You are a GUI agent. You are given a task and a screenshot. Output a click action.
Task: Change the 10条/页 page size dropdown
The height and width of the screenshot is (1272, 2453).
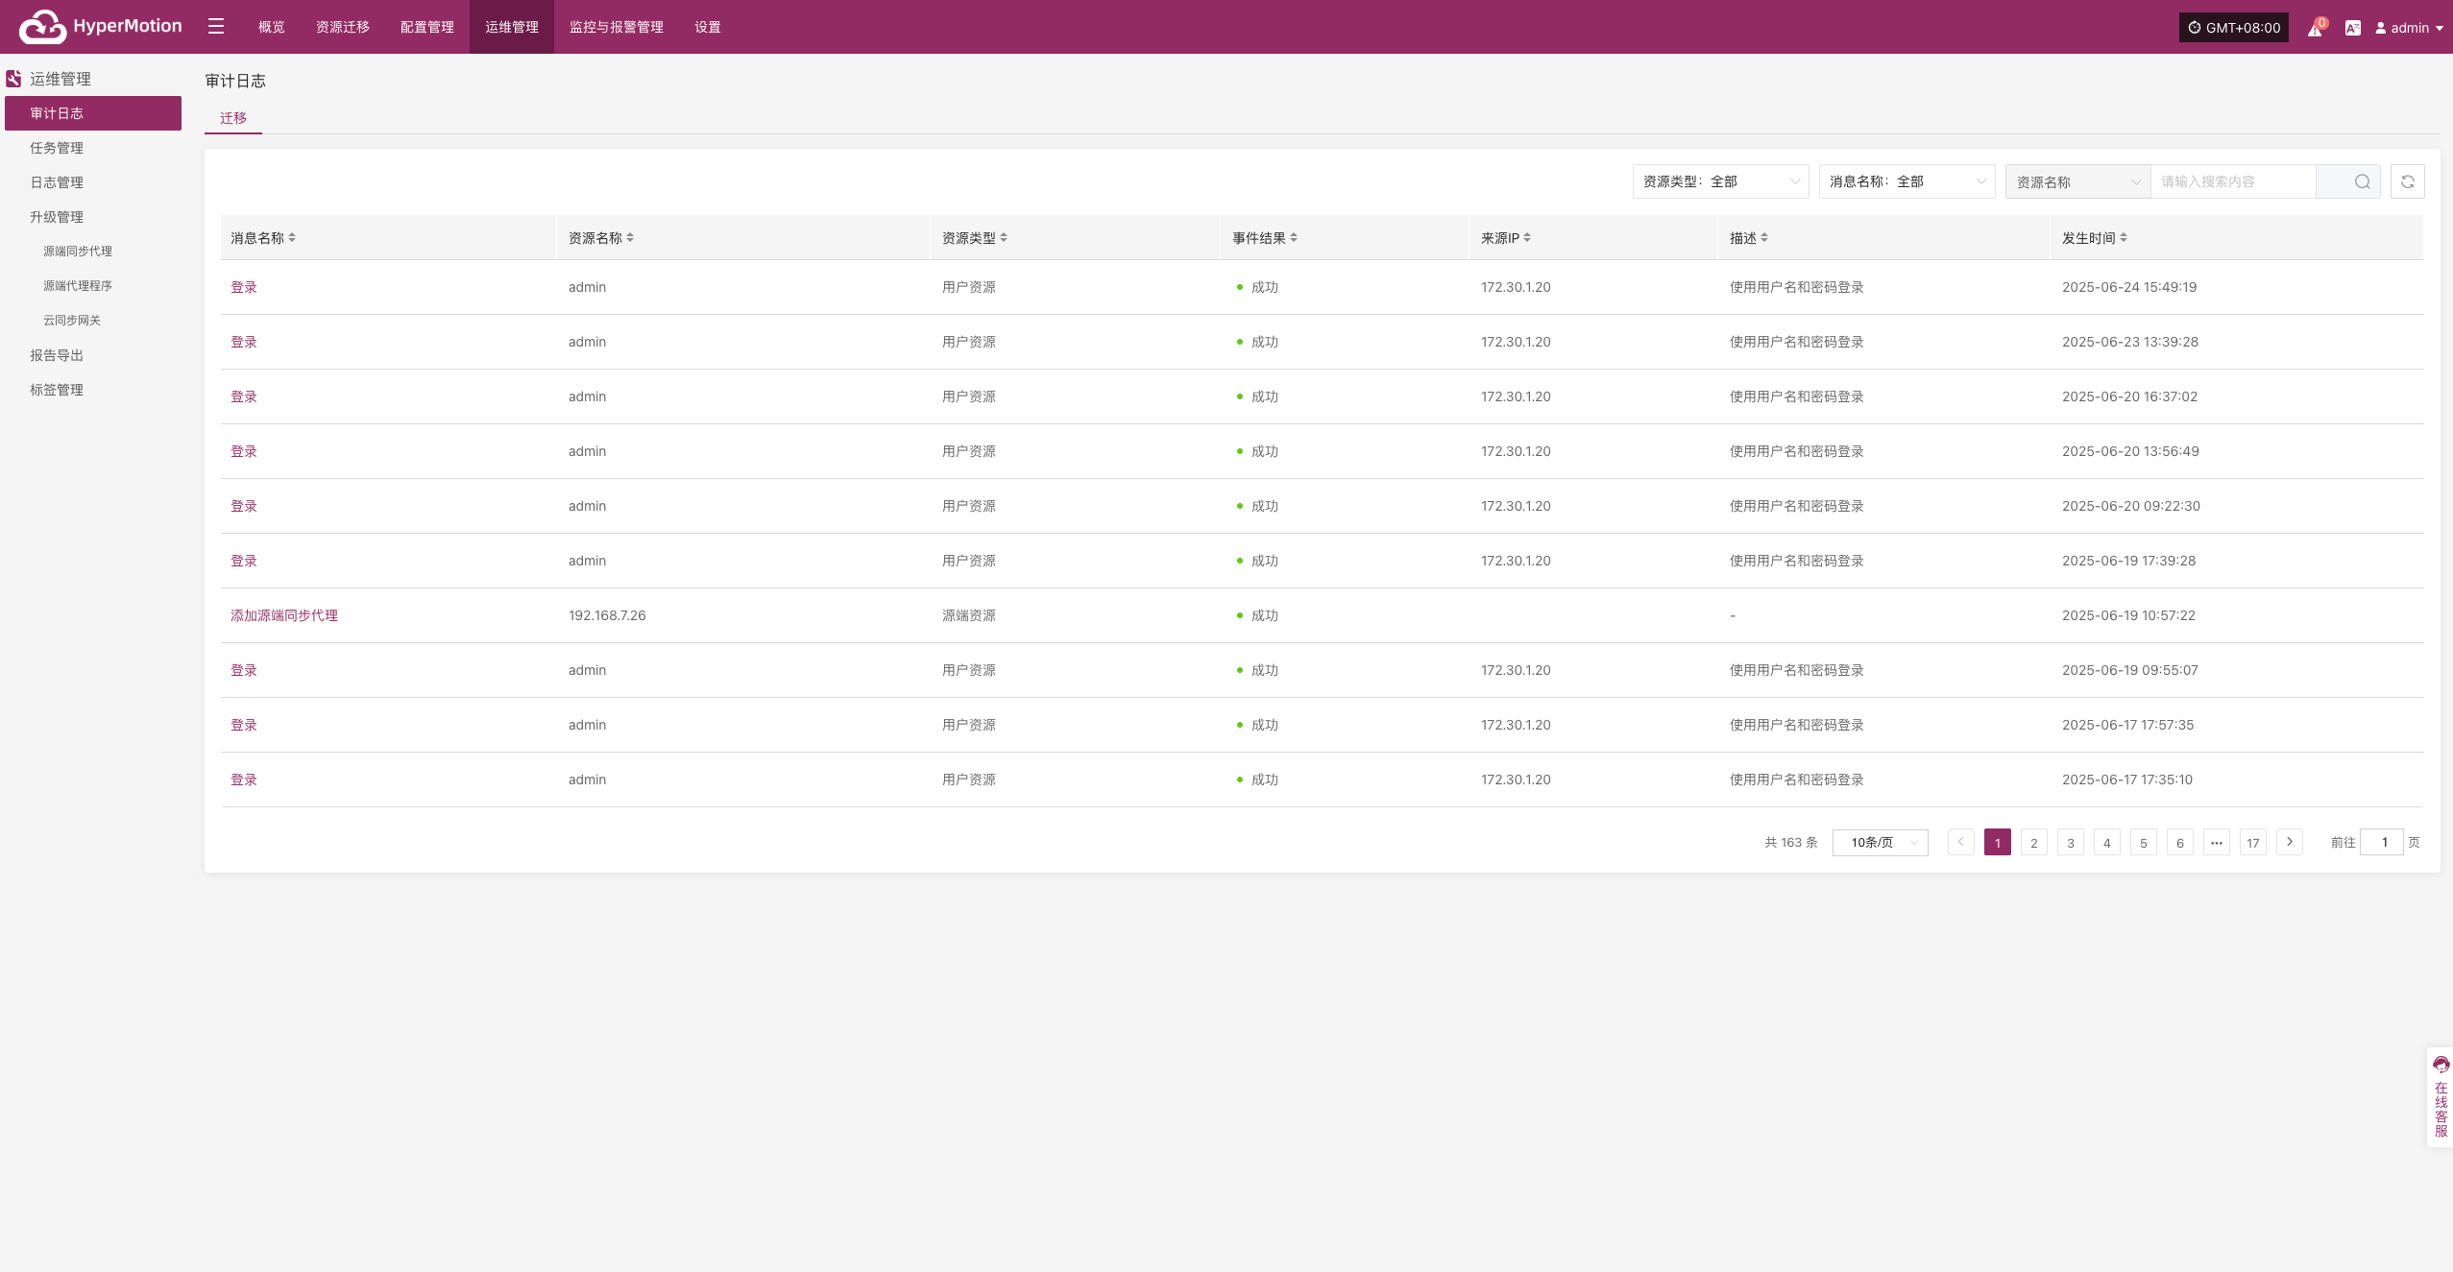[1880, 842]
